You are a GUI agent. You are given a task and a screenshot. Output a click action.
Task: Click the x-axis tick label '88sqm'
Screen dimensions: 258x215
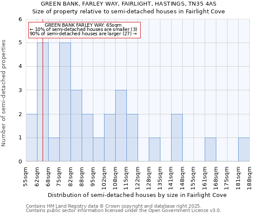pos(81,177)
